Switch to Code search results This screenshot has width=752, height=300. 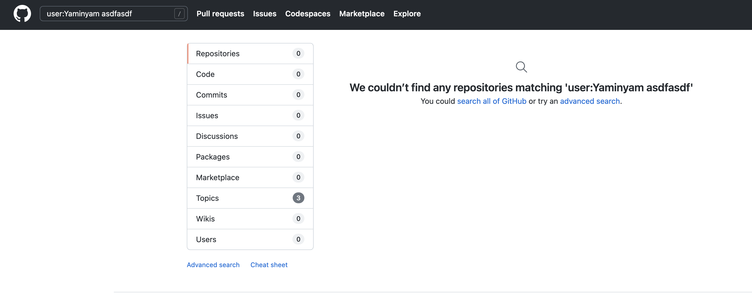(205, 74)
